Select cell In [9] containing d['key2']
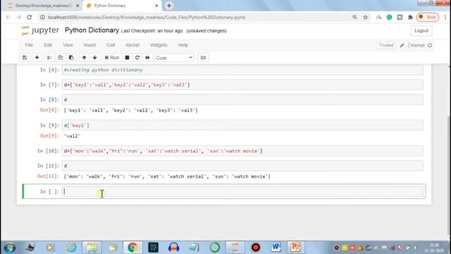This screenshot has width=451, height=254. [x=242, y=126]
